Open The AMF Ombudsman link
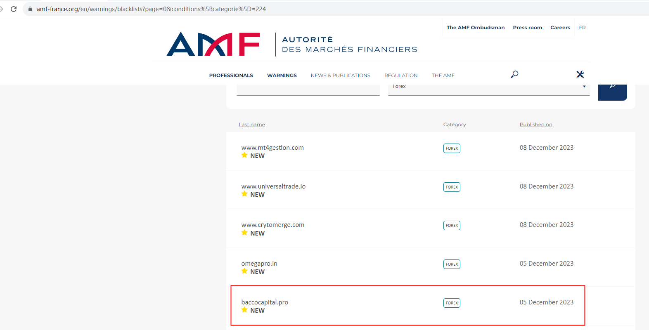 point(475,28)
